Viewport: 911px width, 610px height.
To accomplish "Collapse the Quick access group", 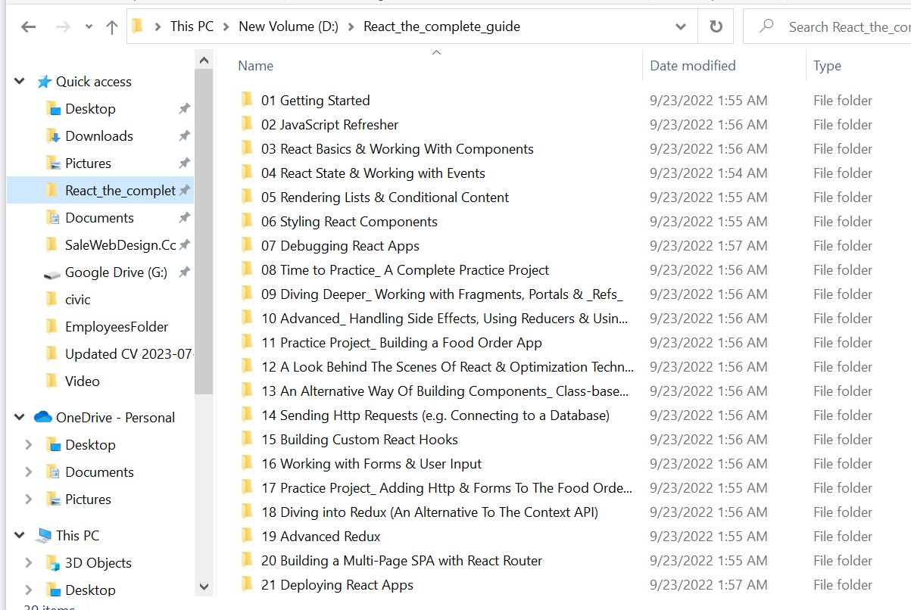I will tap(20, 82).
